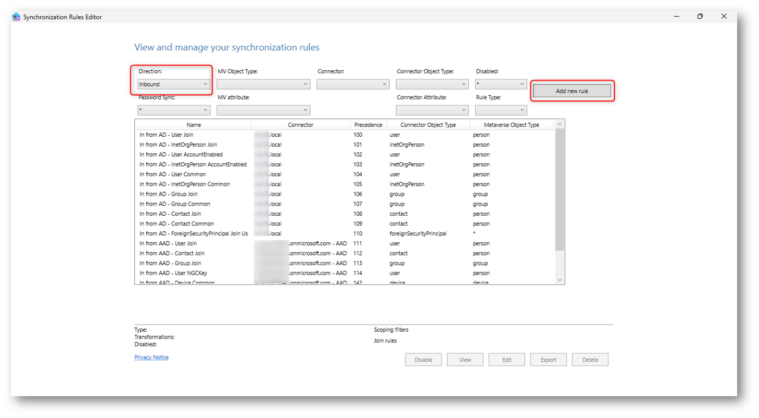Sort the list by Name column header
The width and height of the screenshot is (759, 418).
(193, 125)
